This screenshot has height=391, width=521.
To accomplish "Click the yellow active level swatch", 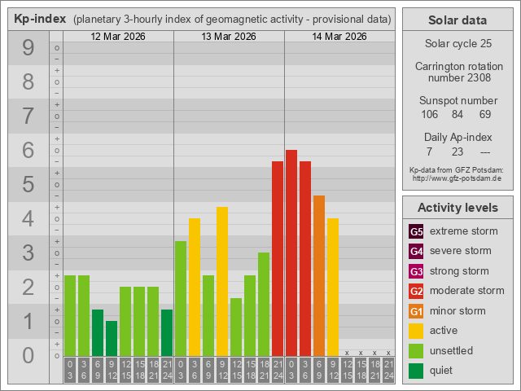I will 416,331.
